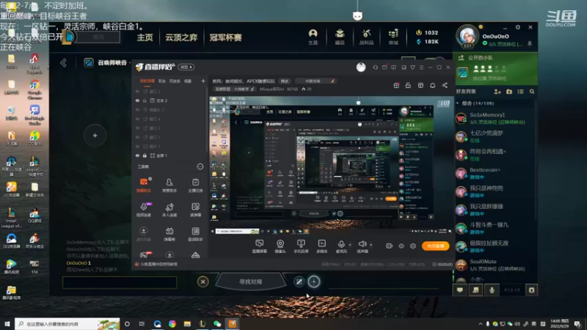Click new folder icon in 好友列表 header
Viewport: 587px width, 330px height.
tap(509, 91)
